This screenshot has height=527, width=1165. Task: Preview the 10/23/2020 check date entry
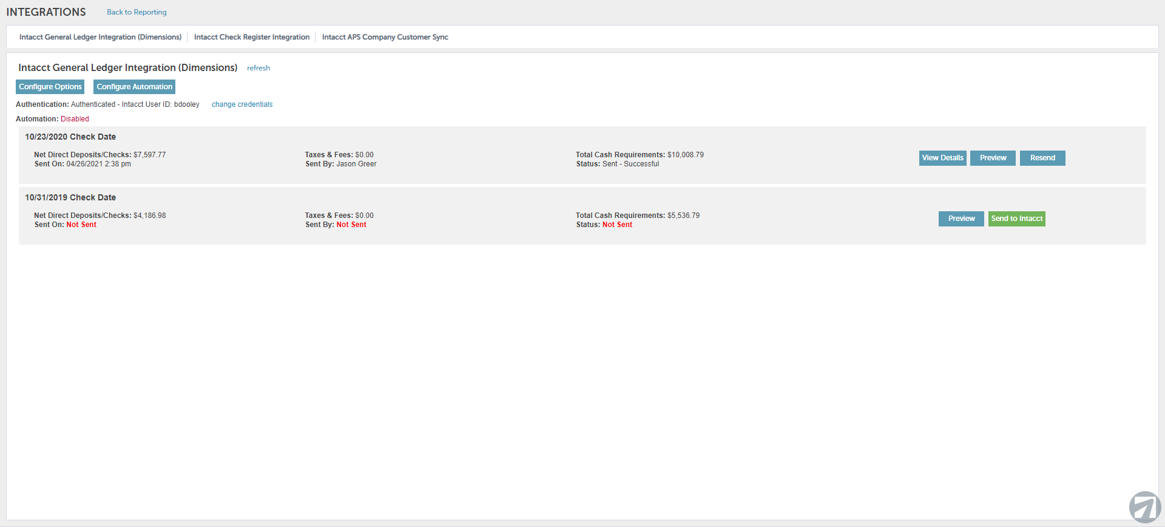pyautogui.click(x=993, y=158)
